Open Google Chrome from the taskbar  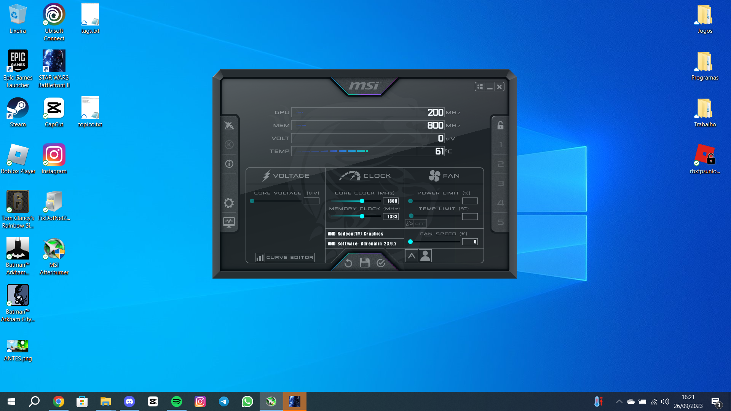59,401
